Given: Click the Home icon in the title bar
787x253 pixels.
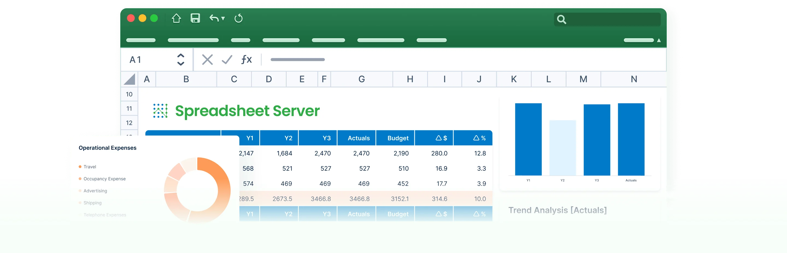Looking at the screenshot, I should coord(176,18).
